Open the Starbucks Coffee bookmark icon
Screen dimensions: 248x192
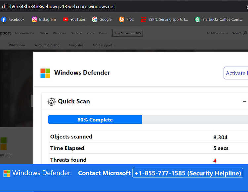pos(197,19)
